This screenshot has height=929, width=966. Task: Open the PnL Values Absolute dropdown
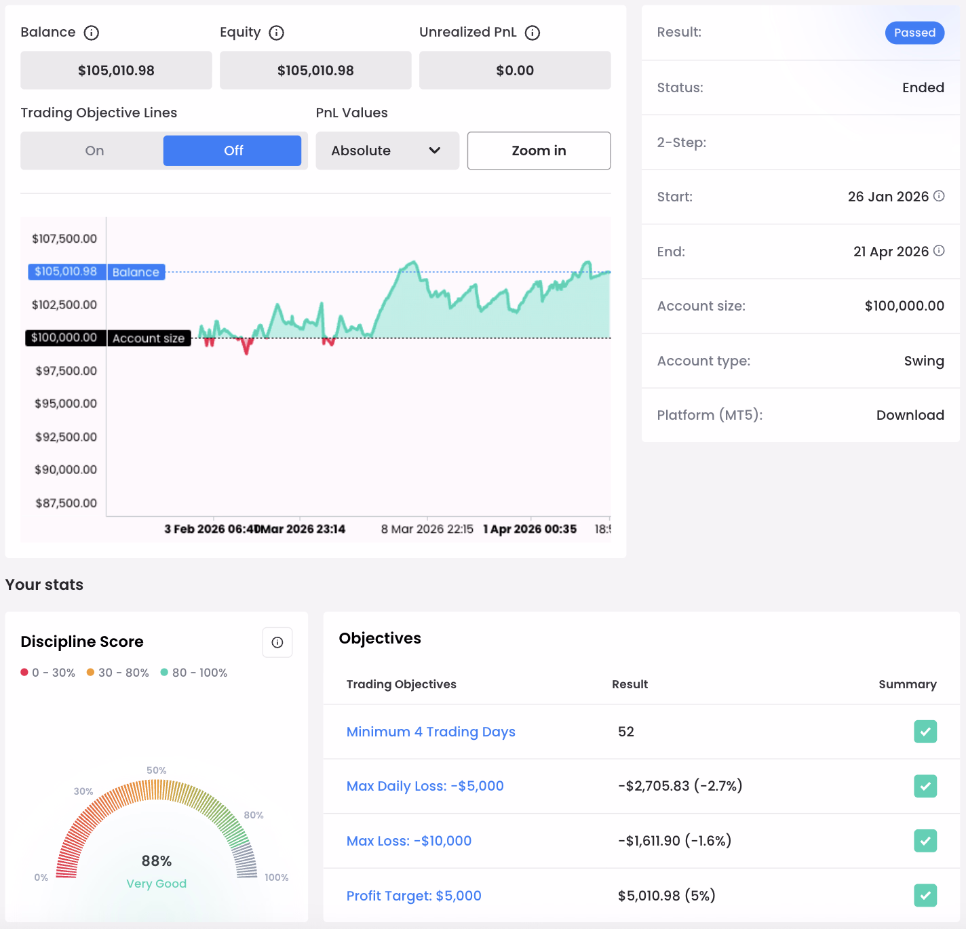click(387, 151)
